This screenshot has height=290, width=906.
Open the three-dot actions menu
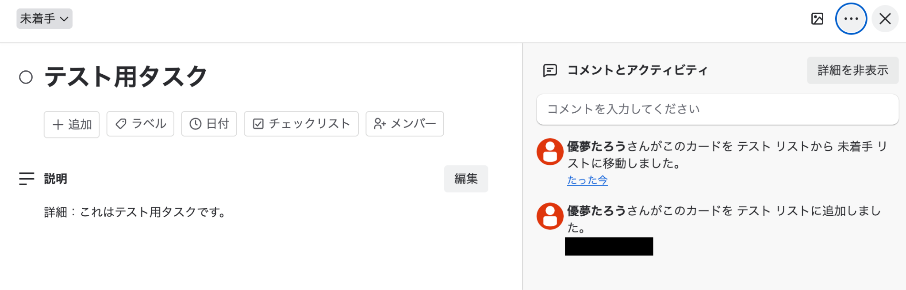pyautogui.click(x=851, y=19)
